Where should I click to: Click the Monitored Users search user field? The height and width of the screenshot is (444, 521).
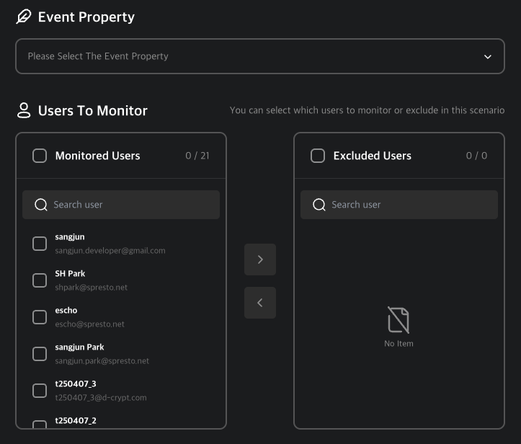point(130,205)
